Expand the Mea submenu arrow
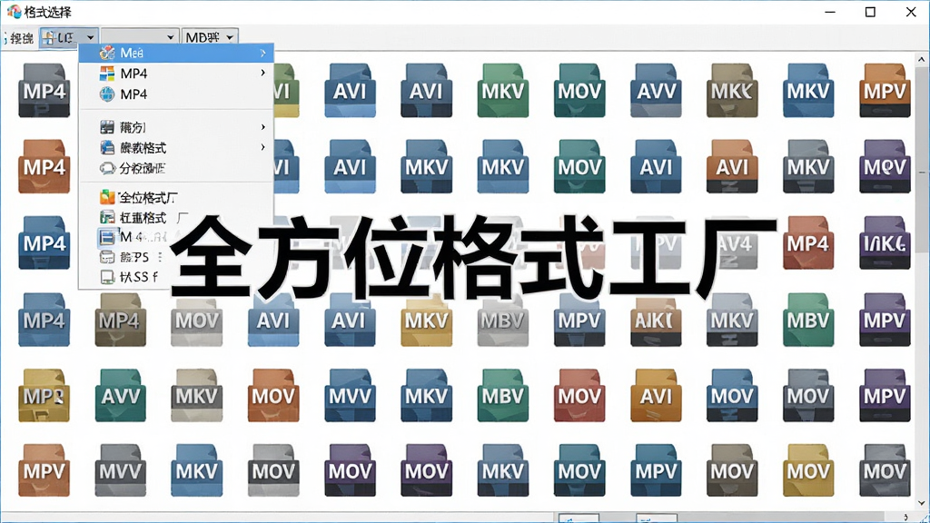The image size is (930, 523). [x=262, y=53]
